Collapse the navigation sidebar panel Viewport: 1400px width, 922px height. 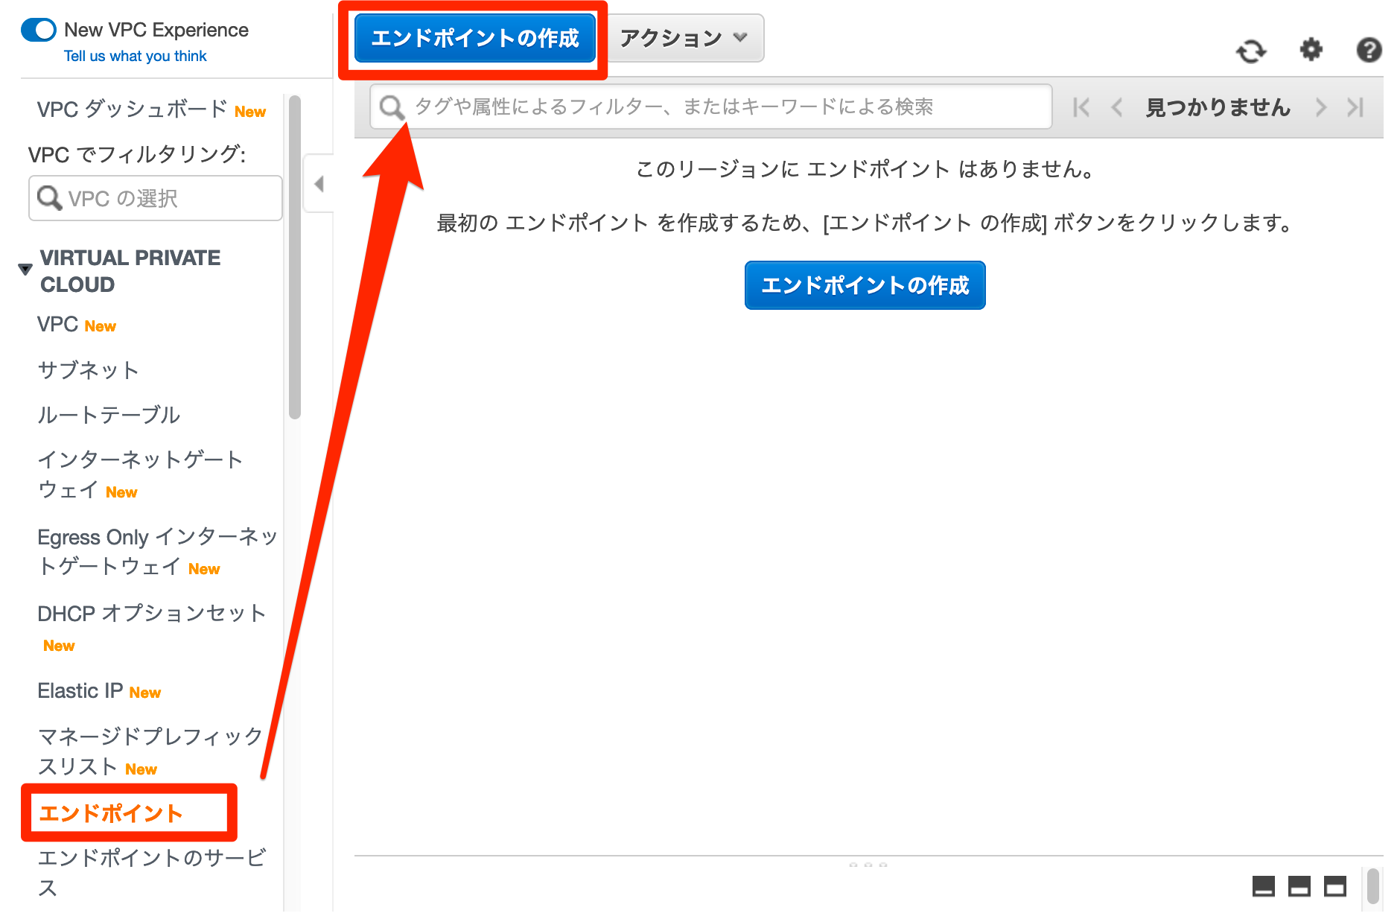318,183
